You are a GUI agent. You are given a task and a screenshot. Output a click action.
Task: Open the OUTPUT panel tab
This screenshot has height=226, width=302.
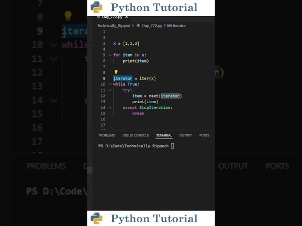[185, 135]
